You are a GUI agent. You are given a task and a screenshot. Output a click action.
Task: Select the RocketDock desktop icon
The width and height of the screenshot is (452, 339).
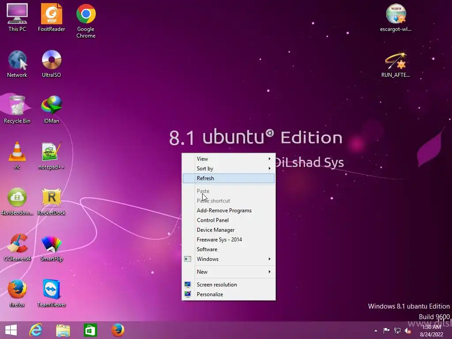(x=51, y=201)
